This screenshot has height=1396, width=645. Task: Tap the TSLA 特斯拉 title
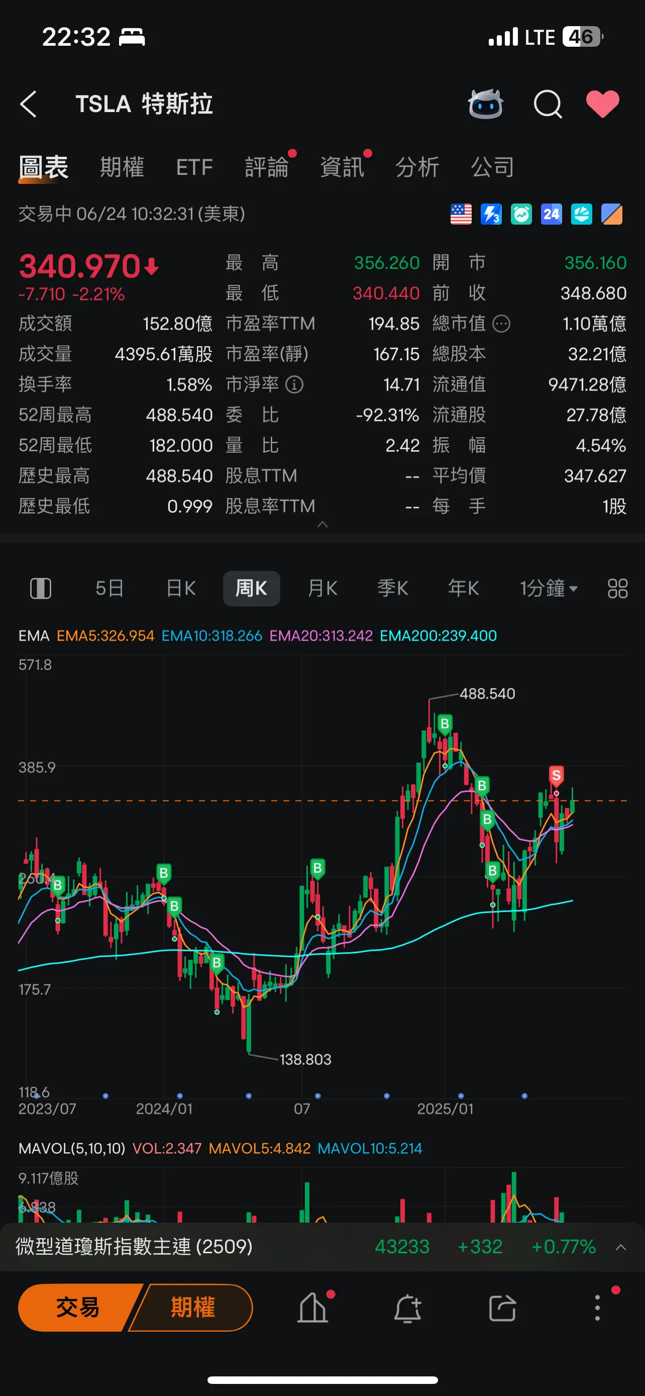click(144, 104)
